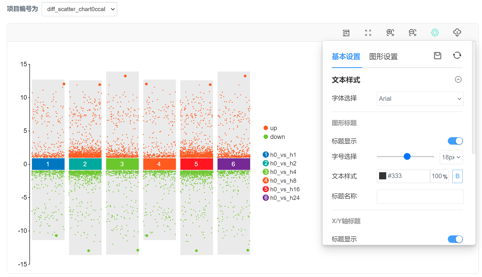Click legend item h0_vs_h2
This screenshot has width=482, height=277.
point(279,163)
